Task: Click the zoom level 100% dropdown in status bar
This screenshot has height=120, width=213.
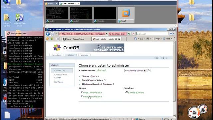Action: pos(167,119)
